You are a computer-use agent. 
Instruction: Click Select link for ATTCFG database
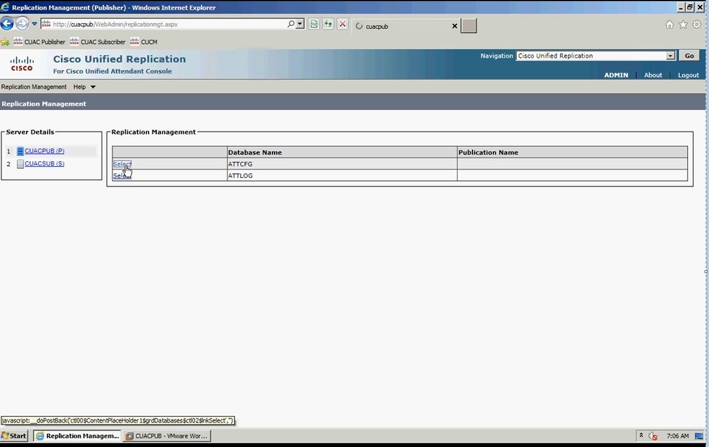122,164
